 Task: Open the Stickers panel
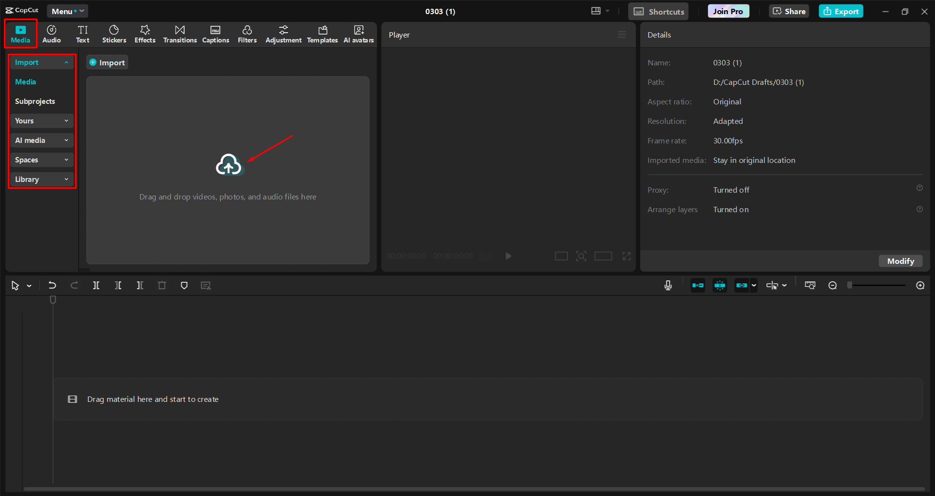pyautogui.click(x=114, y=34)
